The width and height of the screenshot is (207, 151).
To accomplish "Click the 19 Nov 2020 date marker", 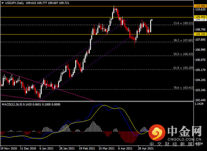I will (9, 148).
